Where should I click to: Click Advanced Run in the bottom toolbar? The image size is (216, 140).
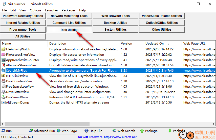click(42, 131)
